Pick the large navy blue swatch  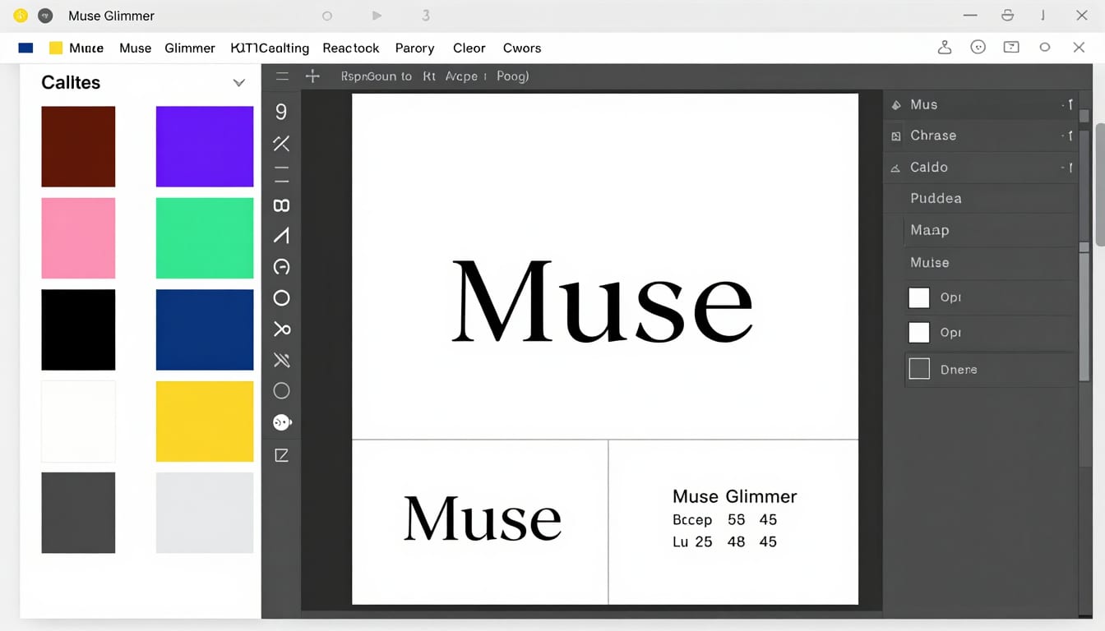click(205, 329)
